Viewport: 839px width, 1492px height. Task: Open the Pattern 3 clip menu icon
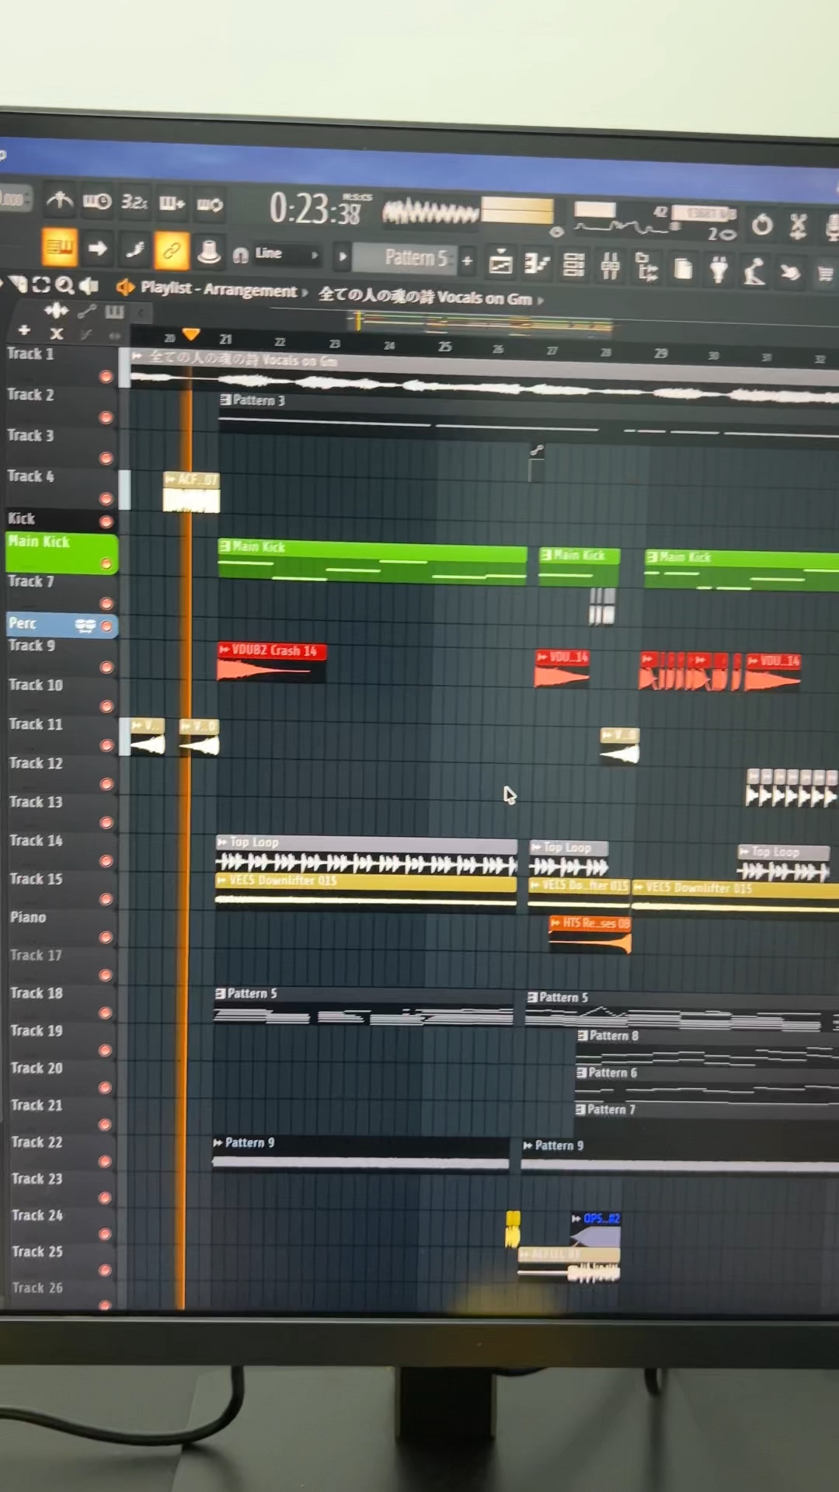(225, 399)
